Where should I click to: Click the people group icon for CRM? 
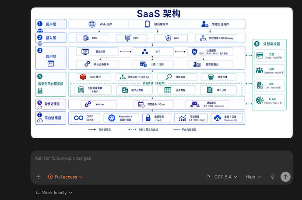point(260,70)
